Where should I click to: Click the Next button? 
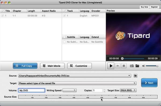(x=149, y=83)
